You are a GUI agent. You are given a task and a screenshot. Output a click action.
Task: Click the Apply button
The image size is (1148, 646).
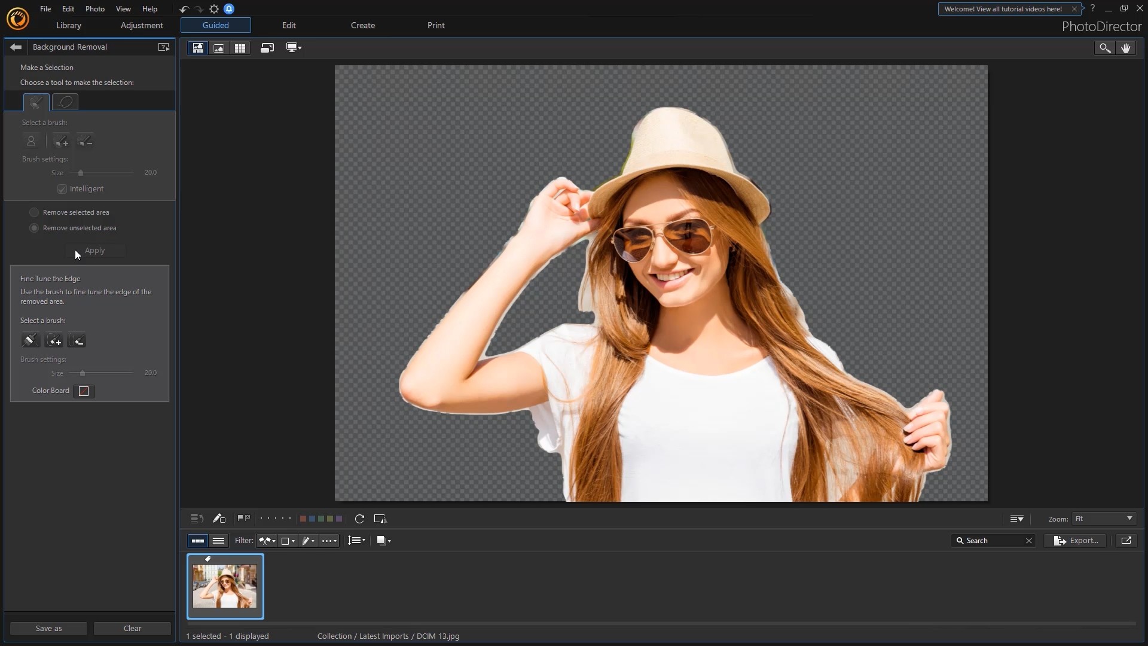click(x=94, y=250)
